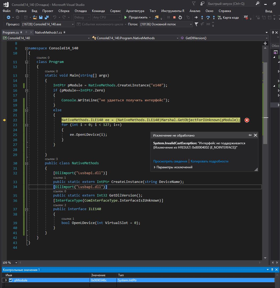The height and width of the screenshot is (288, 280).
Task: Open the ConsoleE14_140 project scope dropdown
Action: (89, 38)
